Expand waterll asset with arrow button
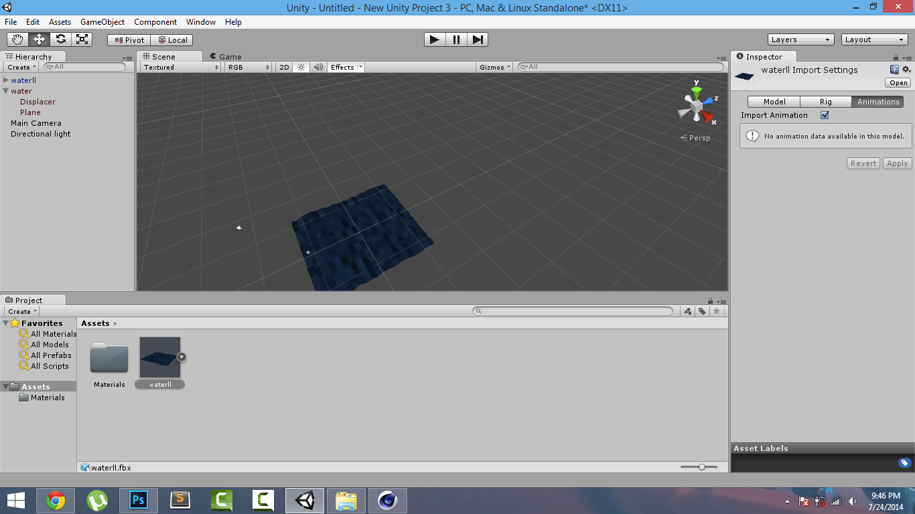915x514 pixels. [x=182, y=357]
